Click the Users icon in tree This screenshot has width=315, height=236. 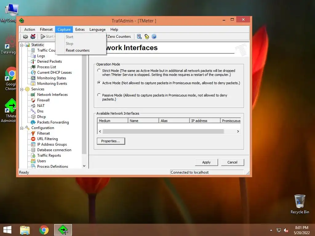click(x=33, y=161)
